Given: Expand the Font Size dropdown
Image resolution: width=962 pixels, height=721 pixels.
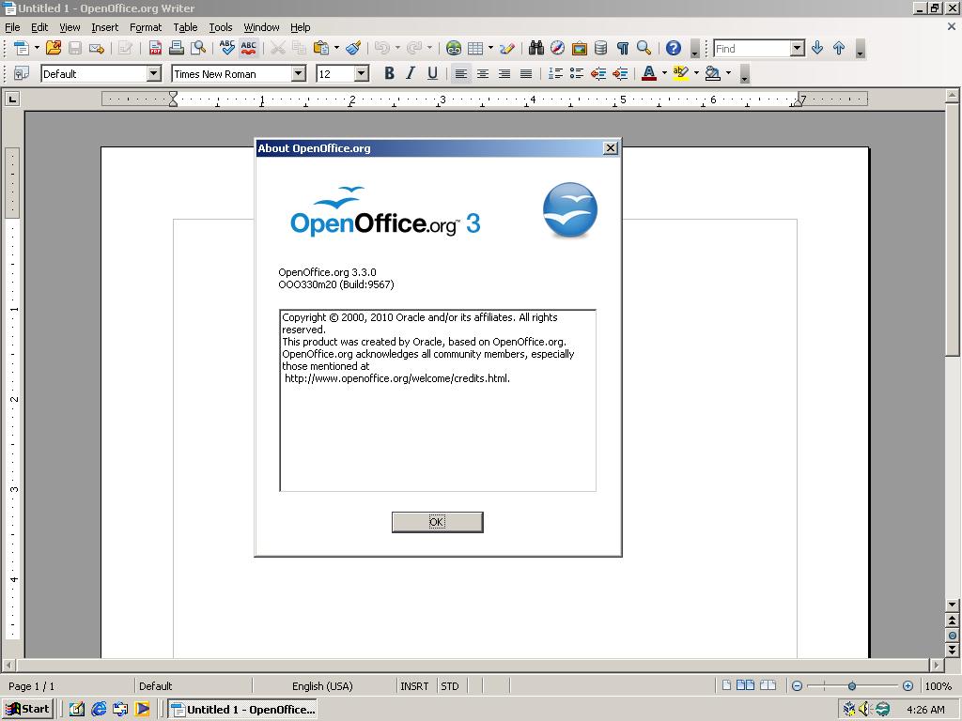Looking at the screenshot, I should pyautogui.click(x=362, y=73).
